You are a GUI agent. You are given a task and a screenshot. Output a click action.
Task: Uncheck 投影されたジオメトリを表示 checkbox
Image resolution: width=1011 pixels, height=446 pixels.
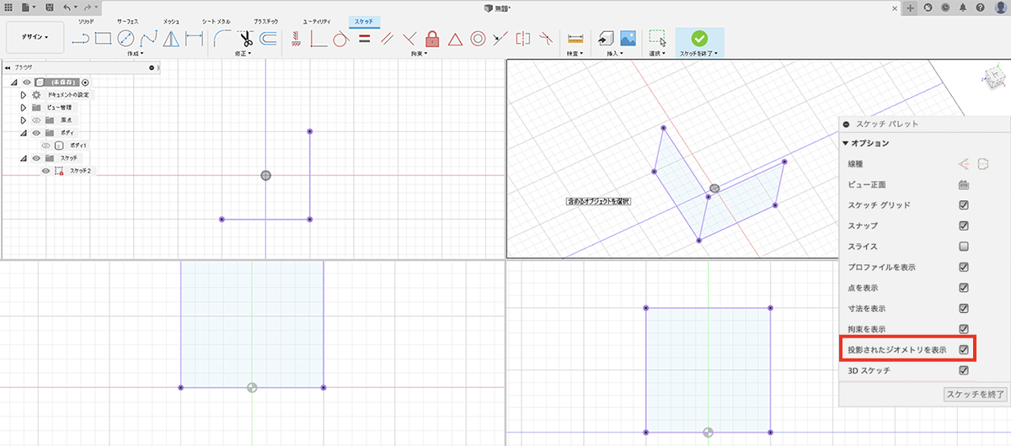click(x=964, y=348)
